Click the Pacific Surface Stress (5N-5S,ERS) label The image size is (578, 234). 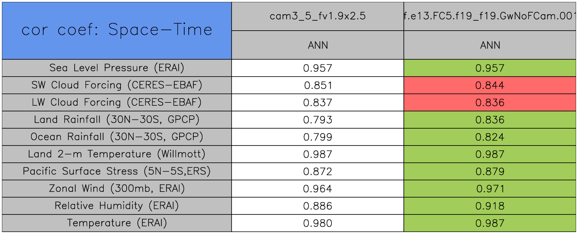click(x=116, y=171)
